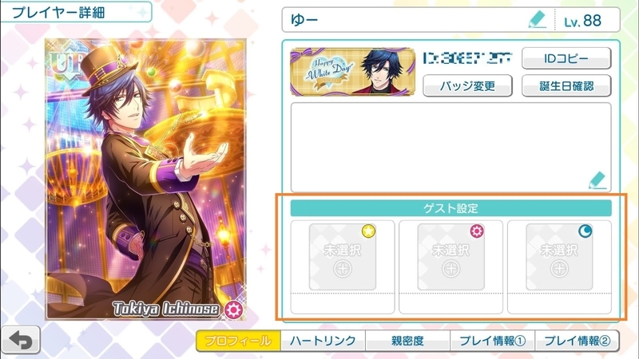
Task: Open the プレイ情報① tab
Action: click(492, 341)
